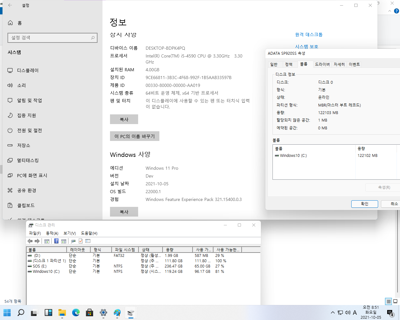Open 시스템 보호 link
The height and width of the screenshot is (320, 400).
(x=307, y=47)
